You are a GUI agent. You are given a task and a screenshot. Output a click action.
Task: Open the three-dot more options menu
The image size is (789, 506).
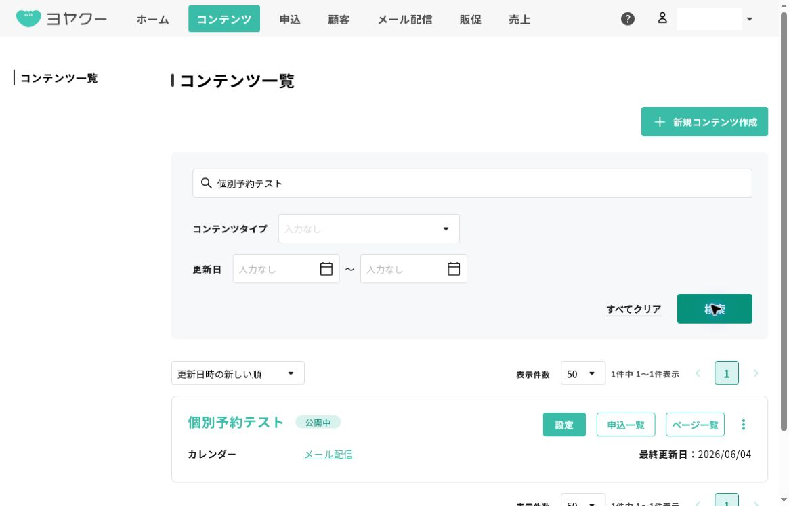pos(743,425)
